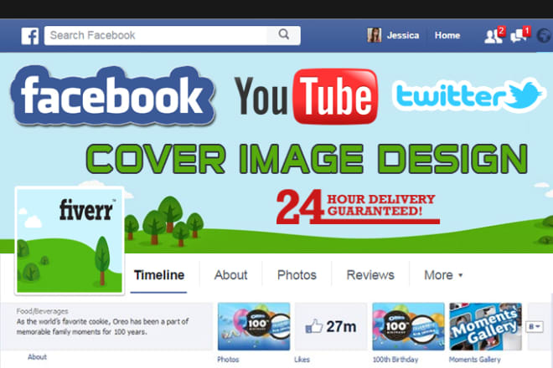Click the Oreo page description text
Image resolution: width=553 pixels, height=368 pixels.
102,326
